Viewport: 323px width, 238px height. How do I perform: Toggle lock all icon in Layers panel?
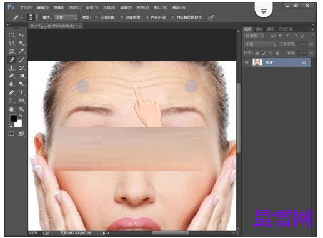[x=277, y=53]
